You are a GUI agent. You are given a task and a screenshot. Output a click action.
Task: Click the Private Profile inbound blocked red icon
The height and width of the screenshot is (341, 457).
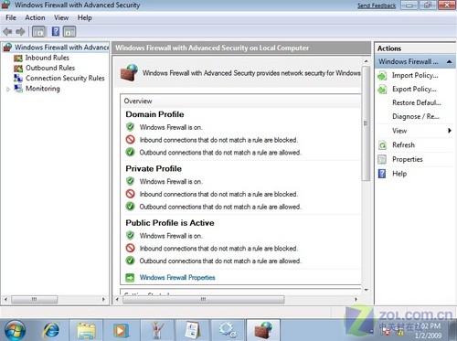pos(130,194)
